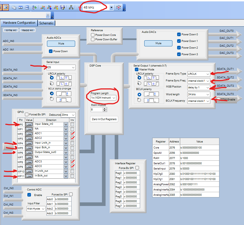The height and width of the screenshot is (225, 244).
Task: Click the Write All button
Action: tap(11, 30)
